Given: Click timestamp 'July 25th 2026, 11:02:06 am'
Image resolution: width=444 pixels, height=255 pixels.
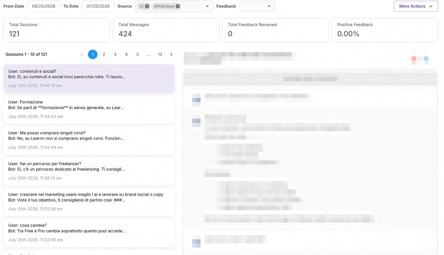Looking at the screenshot, I should pyautogui.click(x=35, y=240).
